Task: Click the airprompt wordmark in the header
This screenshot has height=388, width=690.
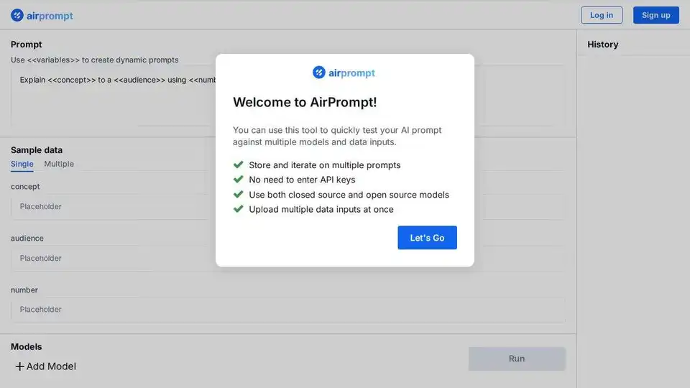Action: pyautogui.click(x=50, y=16)
